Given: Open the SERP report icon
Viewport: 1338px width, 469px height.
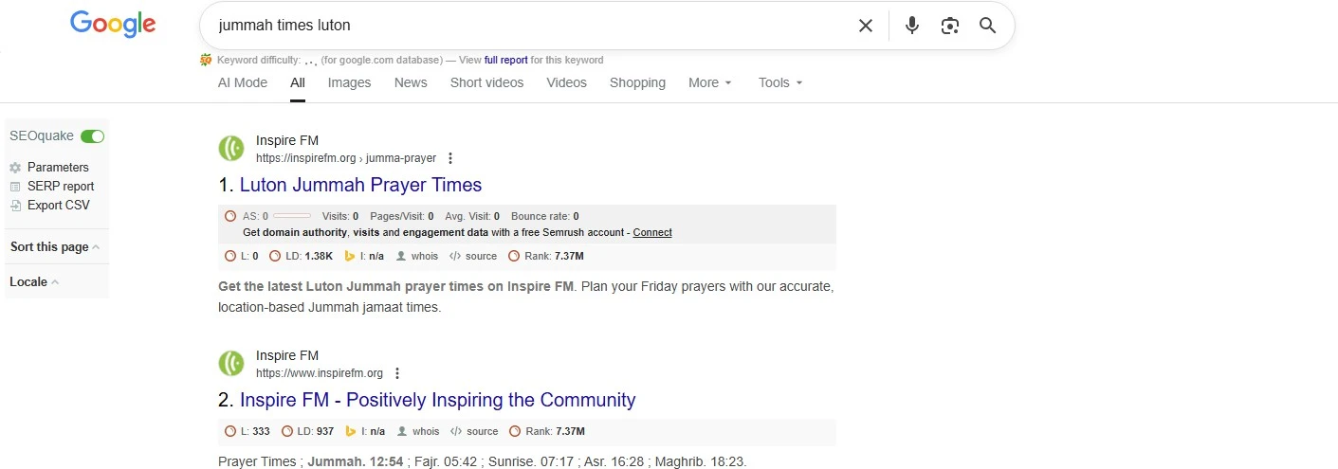Looking at the screenshot, I should [x=15, y=187].
